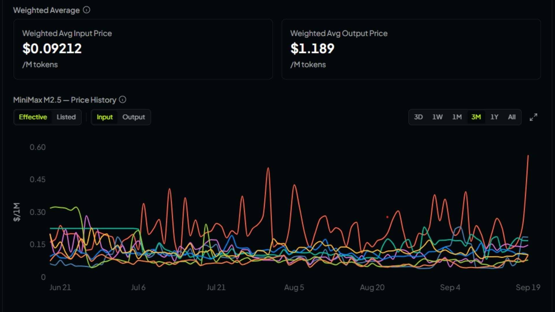
Task: Click Weighted Avg Output Price label
Action: tap(339, 34)
